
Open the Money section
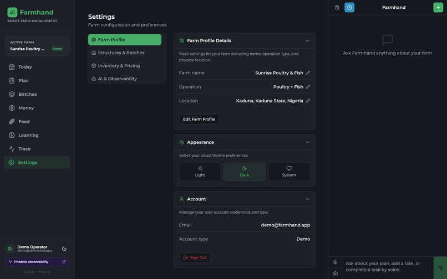coord(37,108)
